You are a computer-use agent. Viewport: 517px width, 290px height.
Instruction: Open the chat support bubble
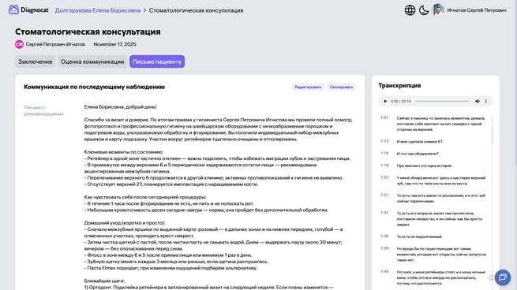(503, 277)
